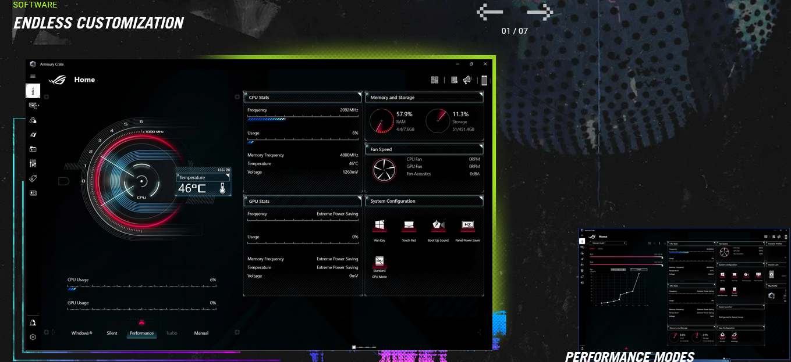Open the user notification bell icon in sidebar
791x362 pixels.
click(x=33, y=323)
